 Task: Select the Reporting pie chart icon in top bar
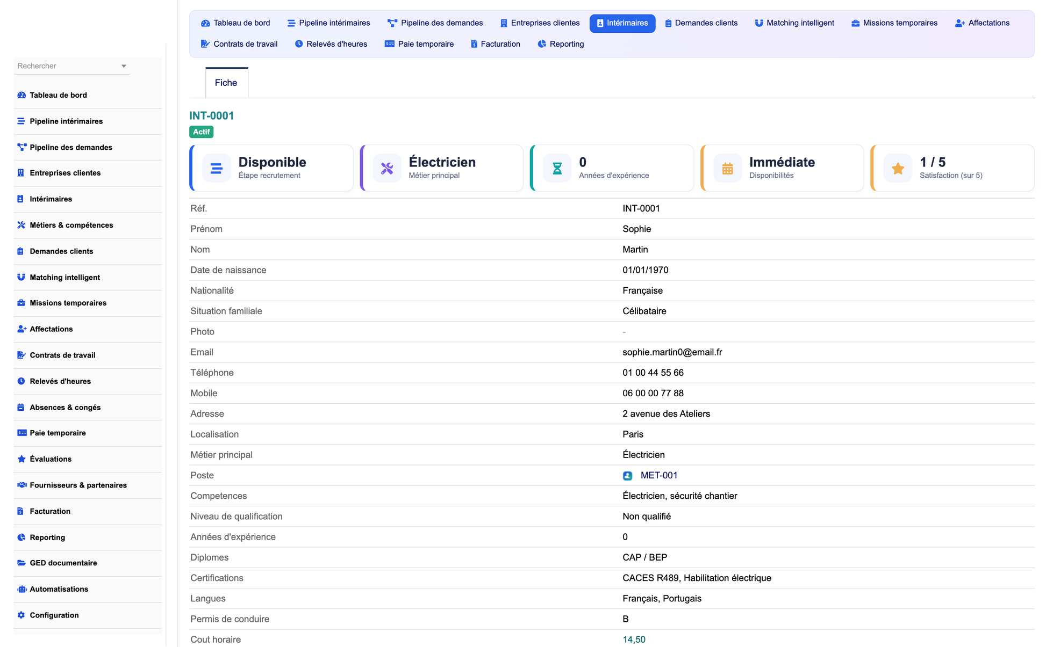(x=542, y=44)
